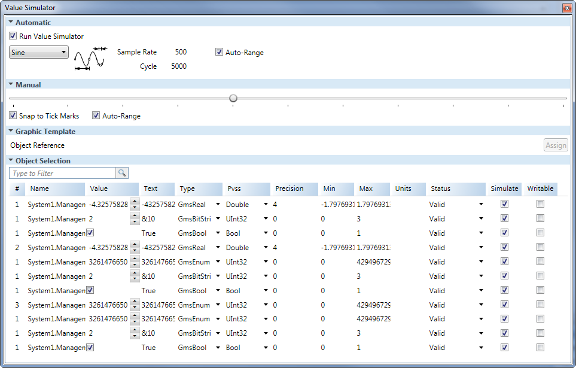Open Pvss Double dropdown in first row

click(266, 204)
